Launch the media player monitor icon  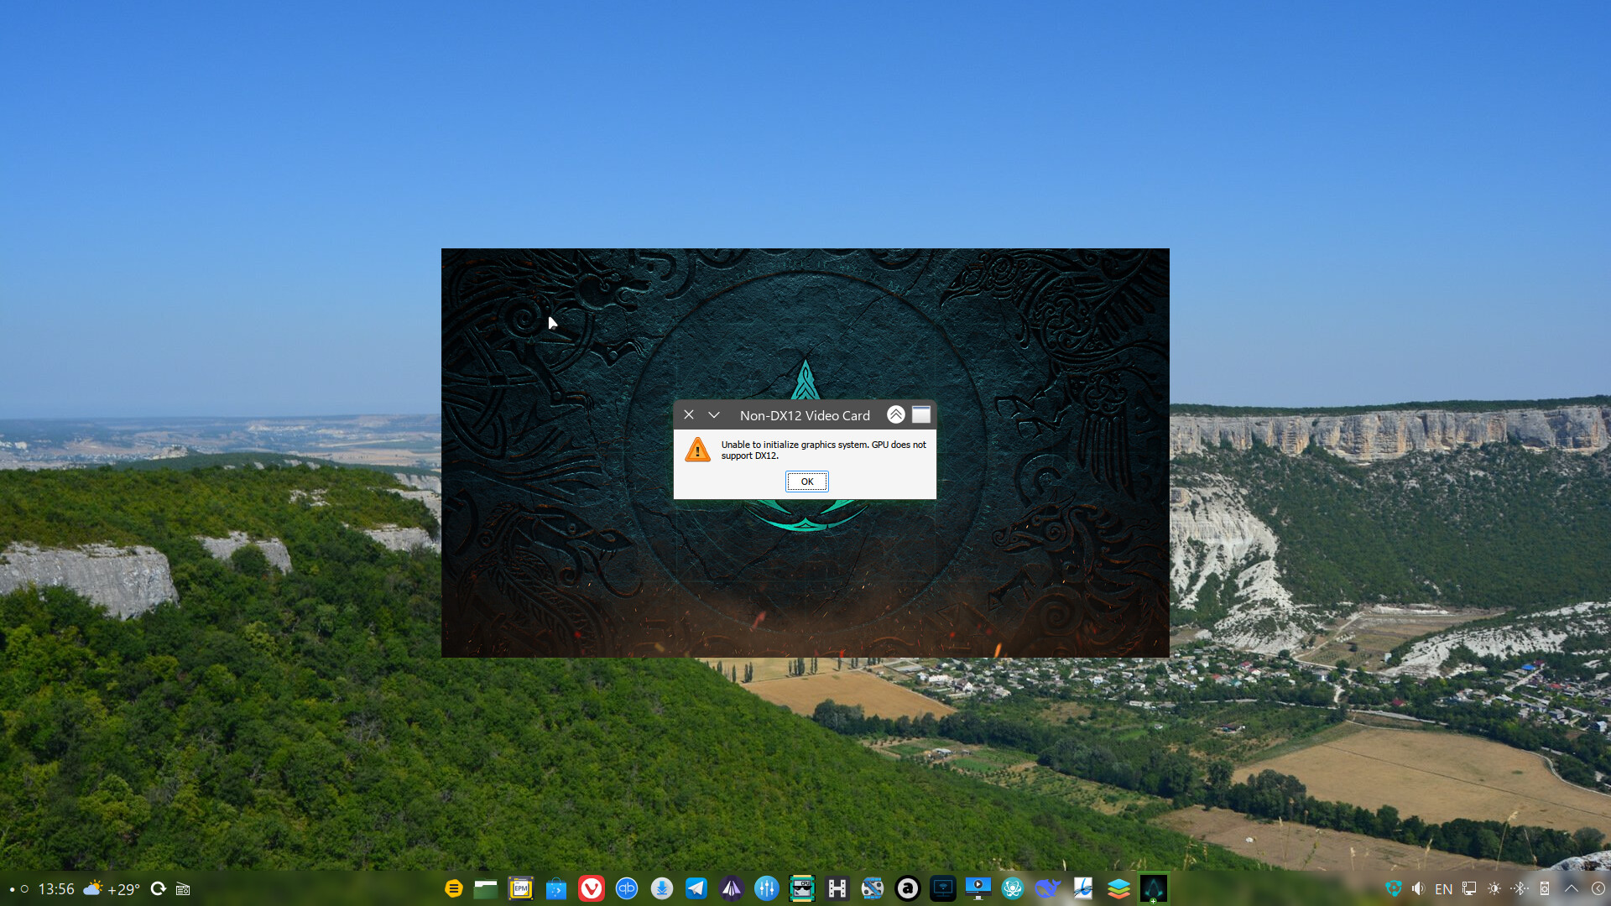(x=978, y=888)
